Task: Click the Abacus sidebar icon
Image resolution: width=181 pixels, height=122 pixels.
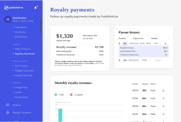Action: point(8,105)
